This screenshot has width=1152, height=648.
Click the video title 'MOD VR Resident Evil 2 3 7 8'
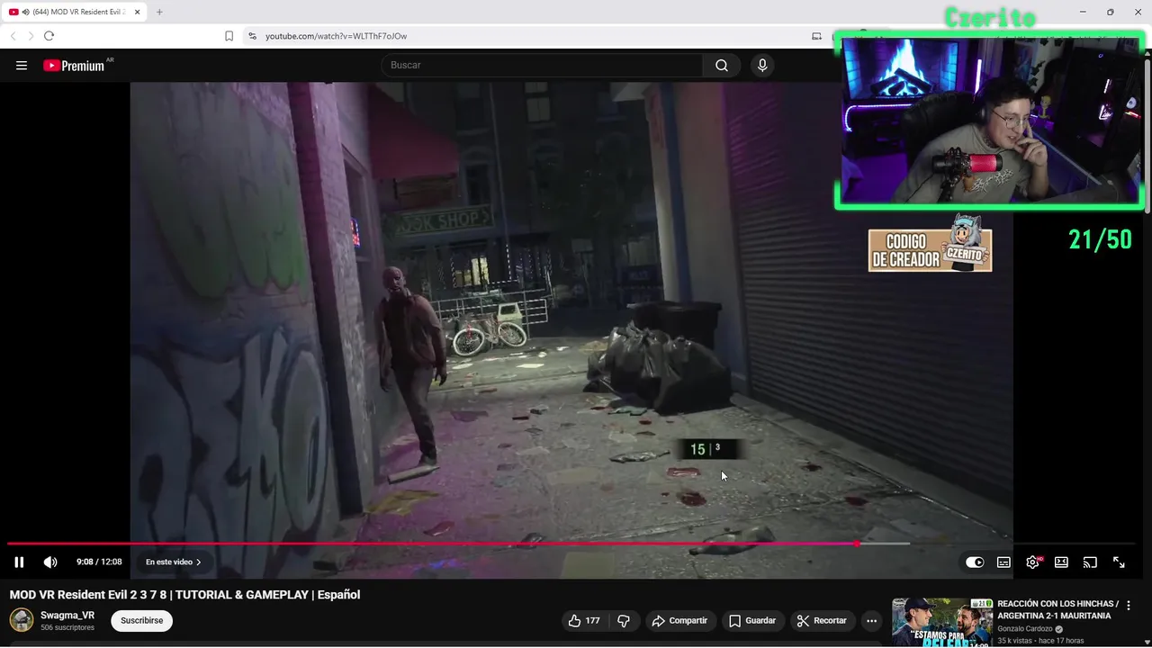184,595
